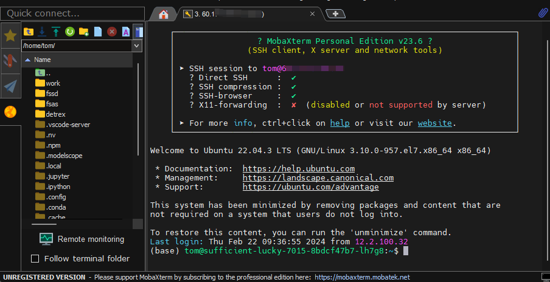Screen dimensions: 550x282
Task: Open the text editor icon with purple A
Action: (125, 32)
